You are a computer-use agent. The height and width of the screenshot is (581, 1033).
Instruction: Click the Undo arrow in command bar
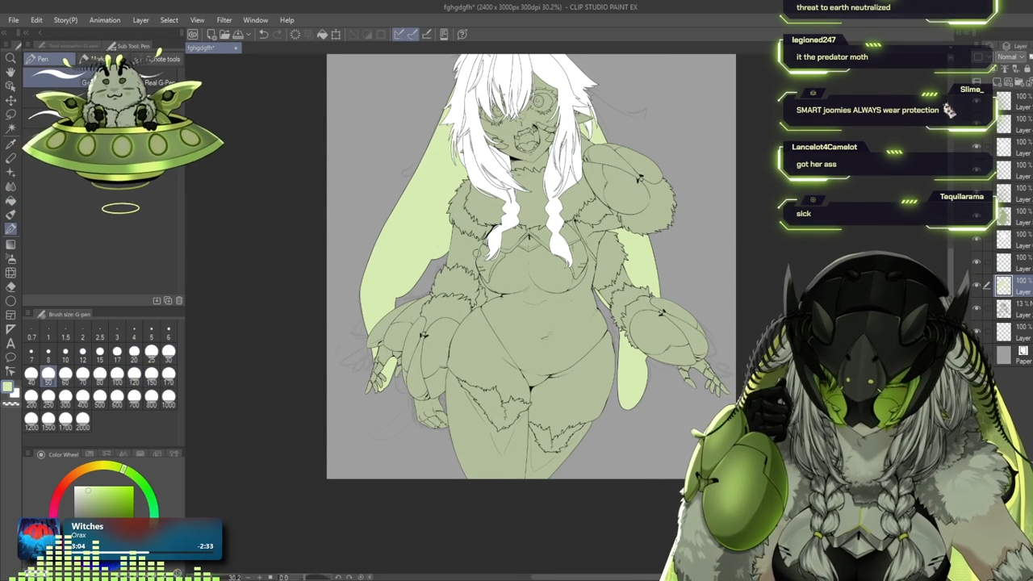(263, 34)
